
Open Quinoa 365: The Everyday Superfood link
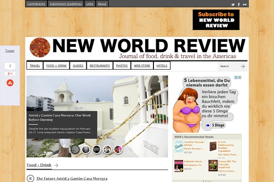[x=227, y=164]
